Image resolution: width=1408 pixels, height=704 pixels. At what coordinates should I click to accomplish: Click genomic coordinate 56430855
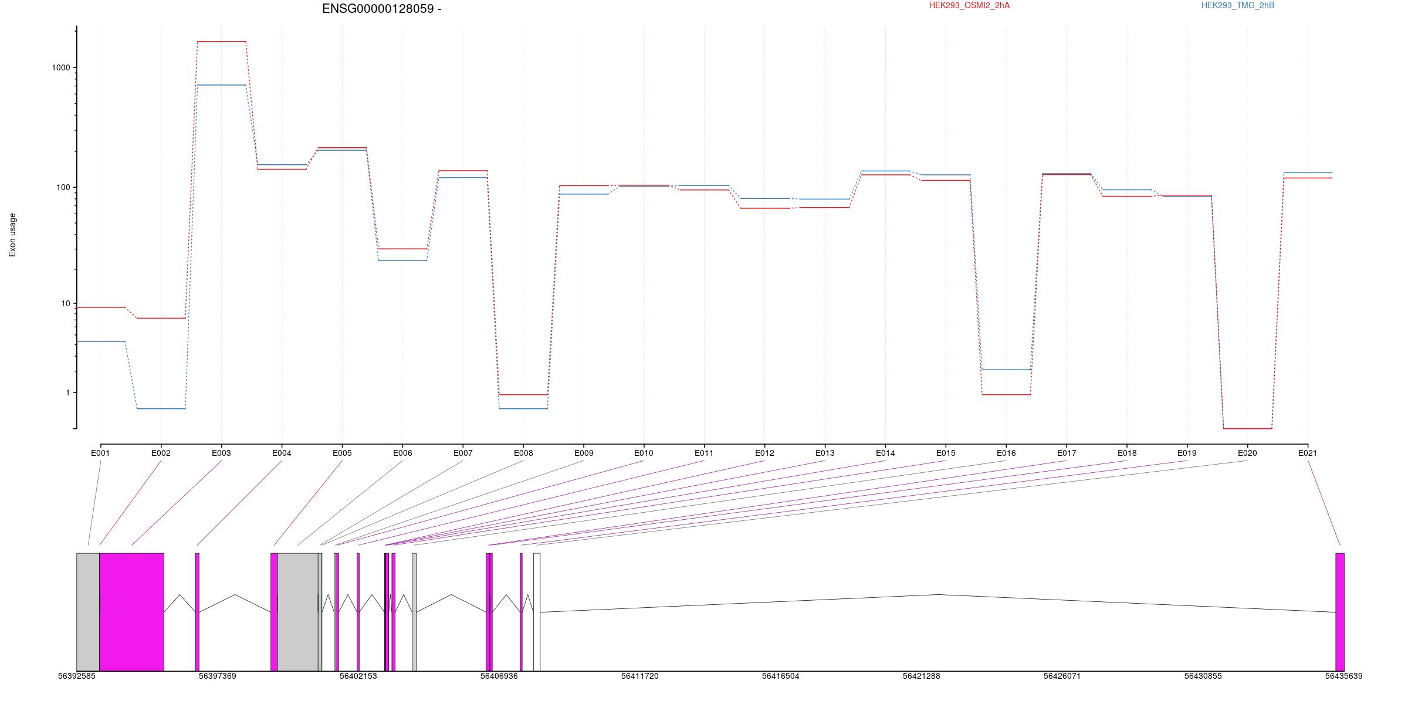[x=1203, y=676]
